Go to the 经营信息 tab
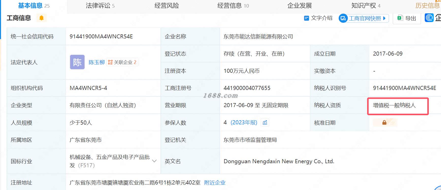 point(233,6)
